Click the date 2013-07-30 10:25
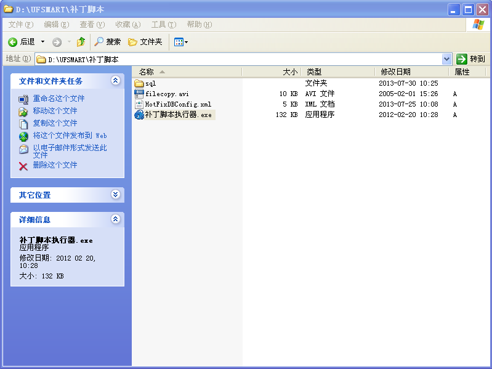This screenshot has height=369, width=492. (x=408, y=83)
